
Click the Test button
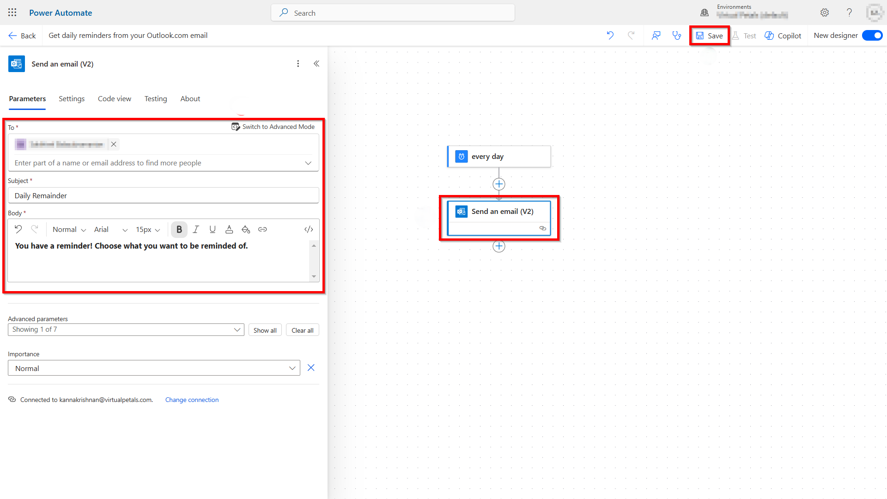click(x=744, y=36)
